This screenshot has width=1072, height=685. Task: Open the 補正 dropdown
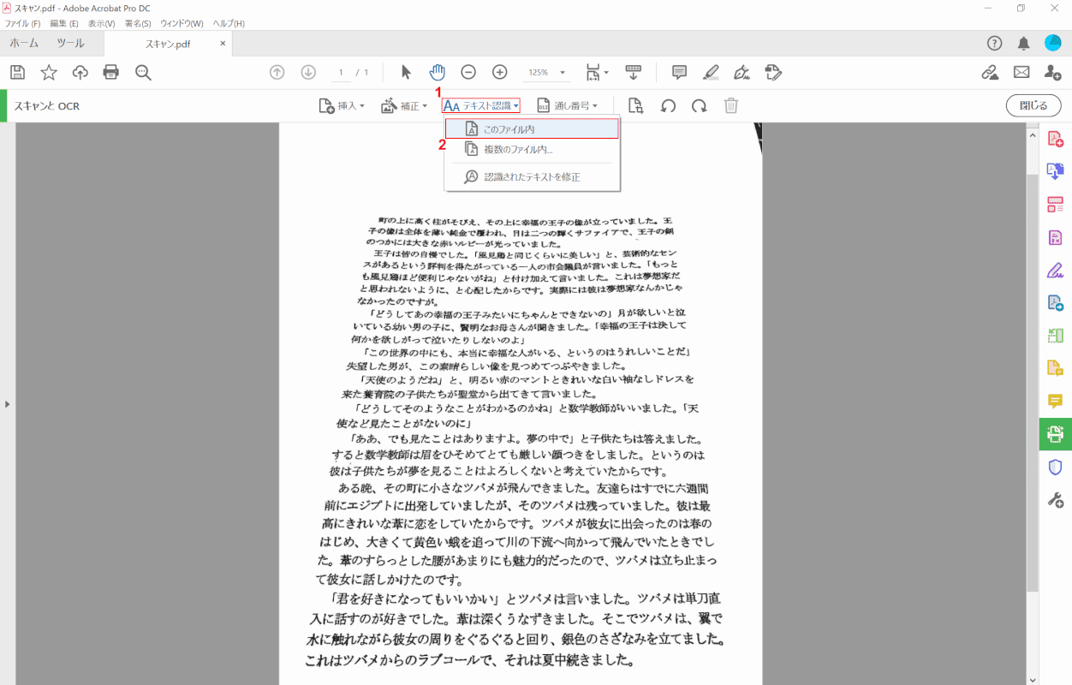pos(404,106)
